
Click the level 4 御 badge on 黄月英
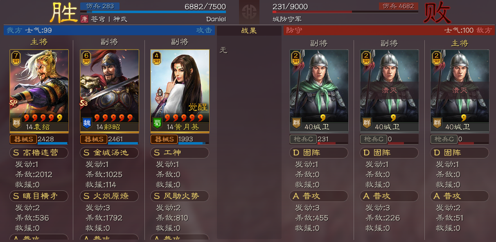[156, 58]
